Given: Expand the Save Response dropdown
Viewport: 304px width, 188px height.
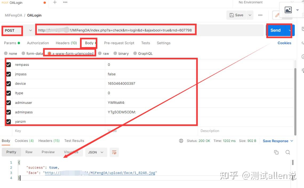Looking at the screenshot, I should [x=291, y=141].
